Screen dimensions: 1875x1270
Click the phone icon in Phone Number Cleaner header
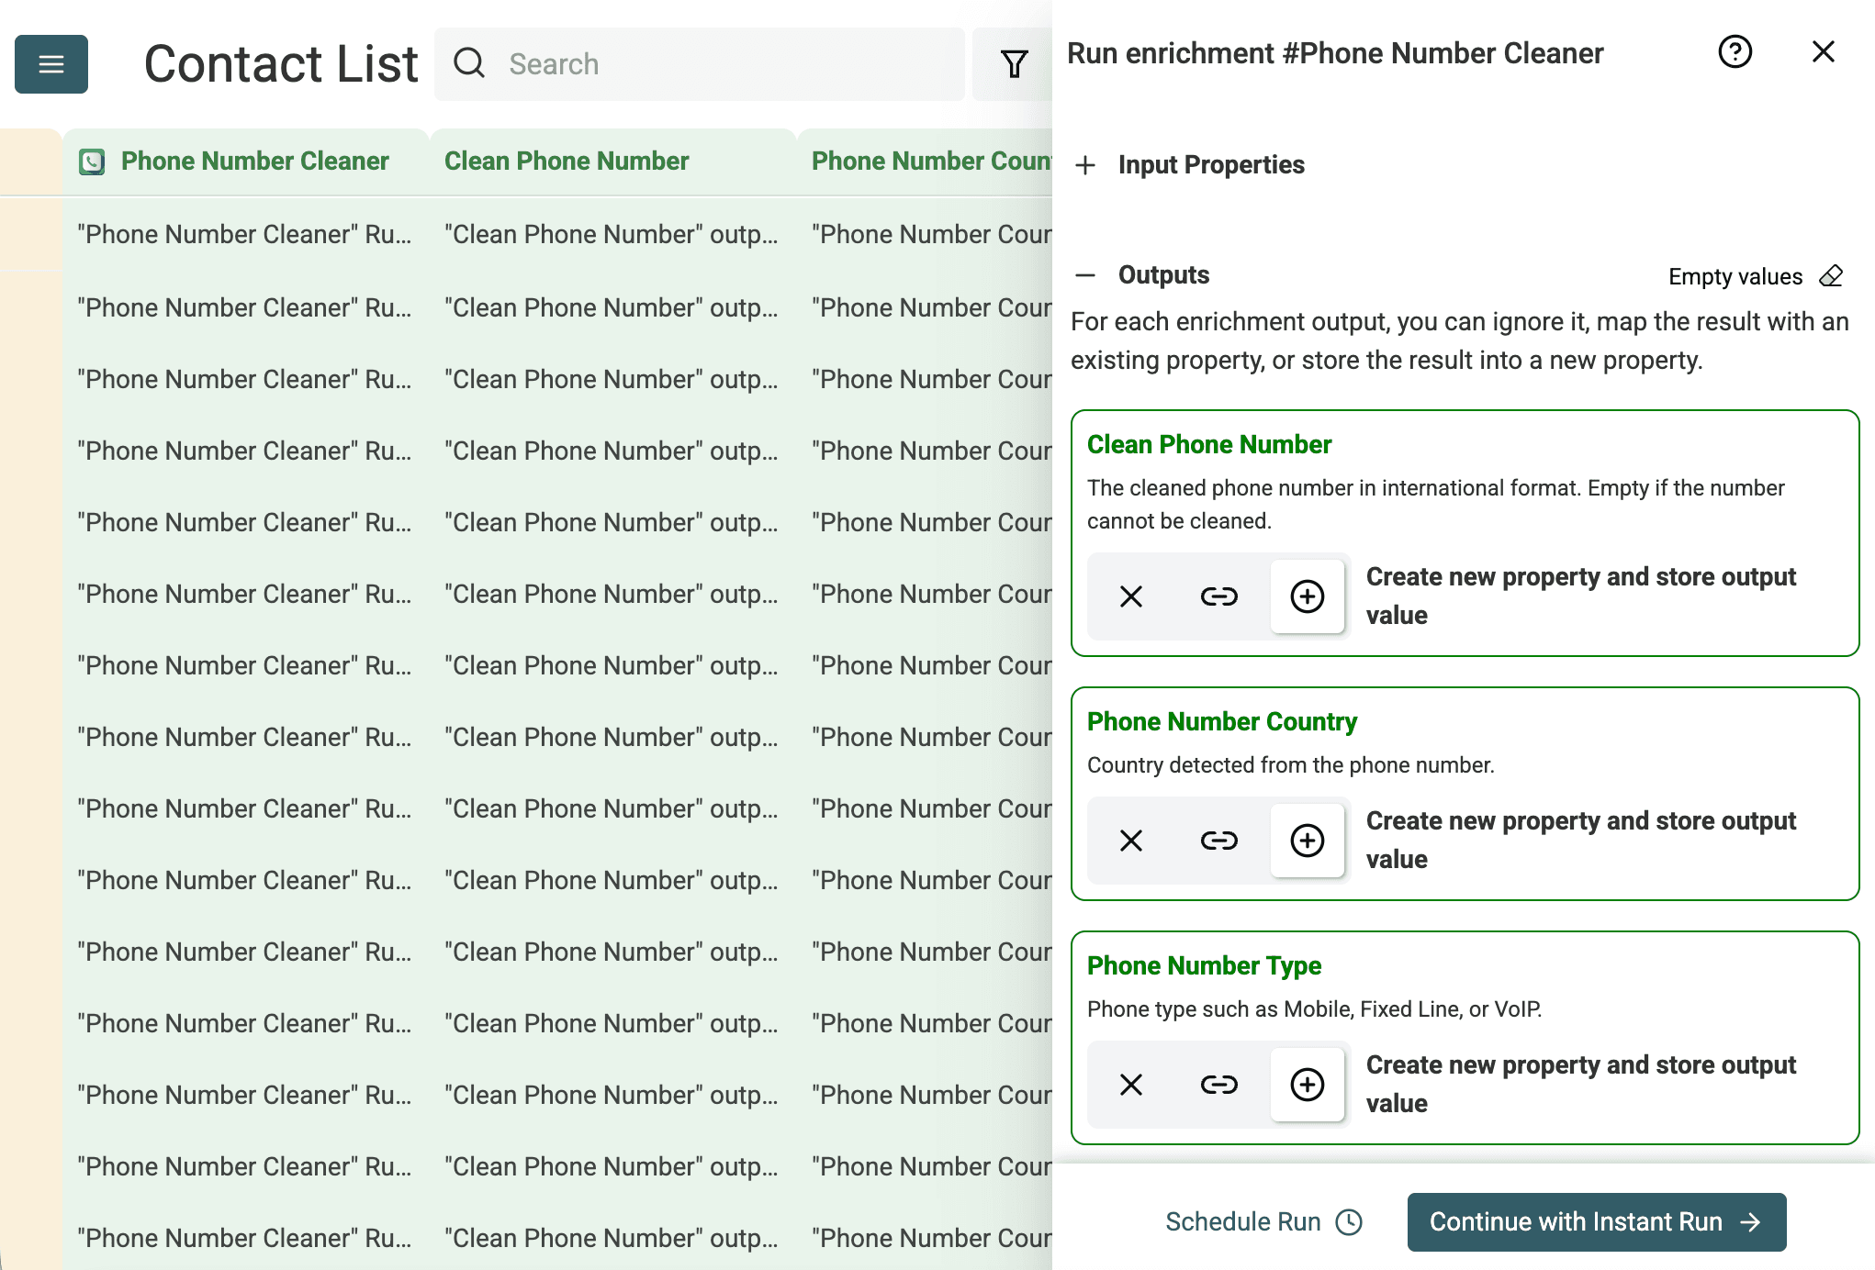coord(93,161)
